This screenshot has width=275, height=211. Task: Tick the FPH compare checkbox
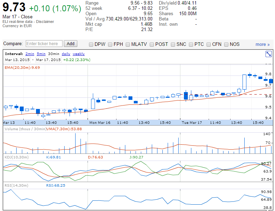(110, 44)
